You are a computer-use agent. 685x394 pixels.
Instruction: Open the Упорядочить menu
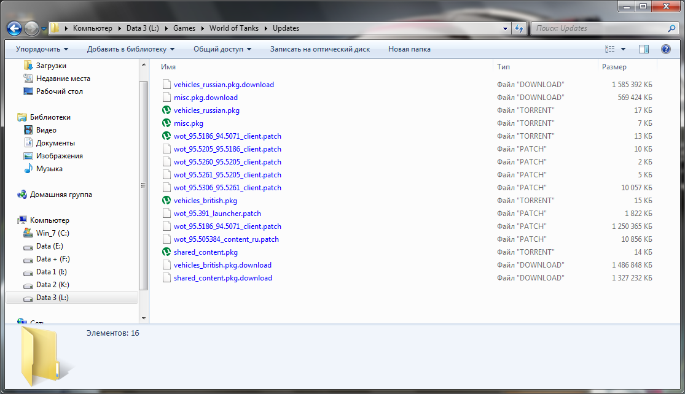point(42,49)
